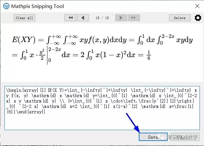Click the WeChat logo watermark near Save
This screenshot has width=204, height=146.
coord(163,137)
